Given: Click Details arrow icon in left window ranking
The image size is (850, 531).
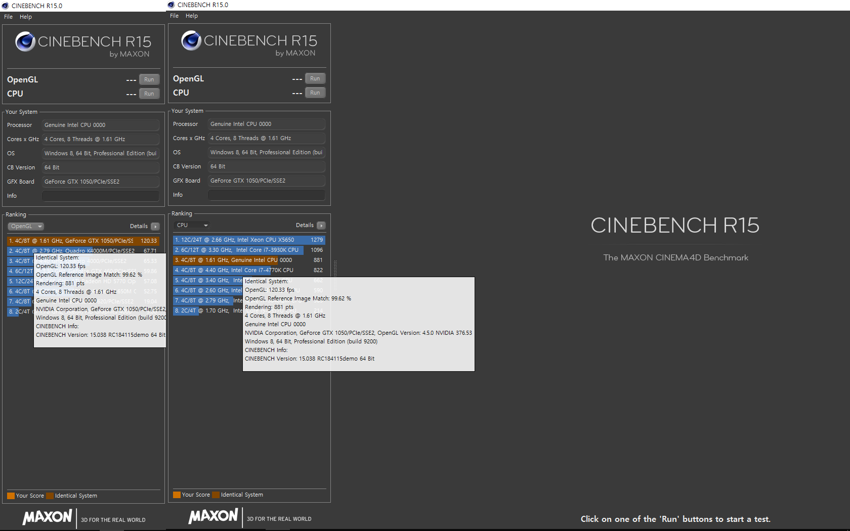Looking at the screenshot, I should [x=155, y=227].
